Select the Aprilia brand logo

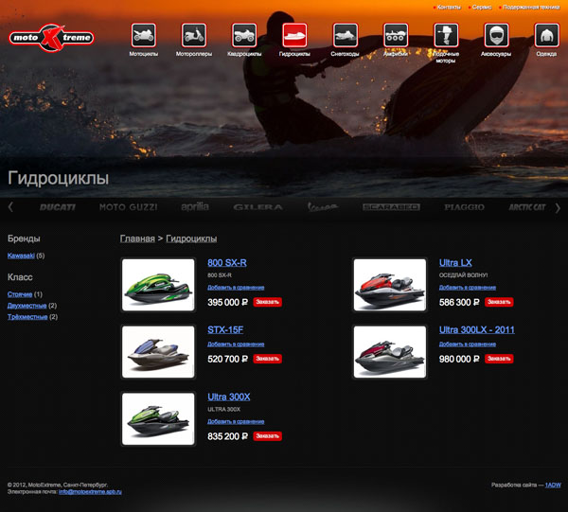click(x=195, y=206)
